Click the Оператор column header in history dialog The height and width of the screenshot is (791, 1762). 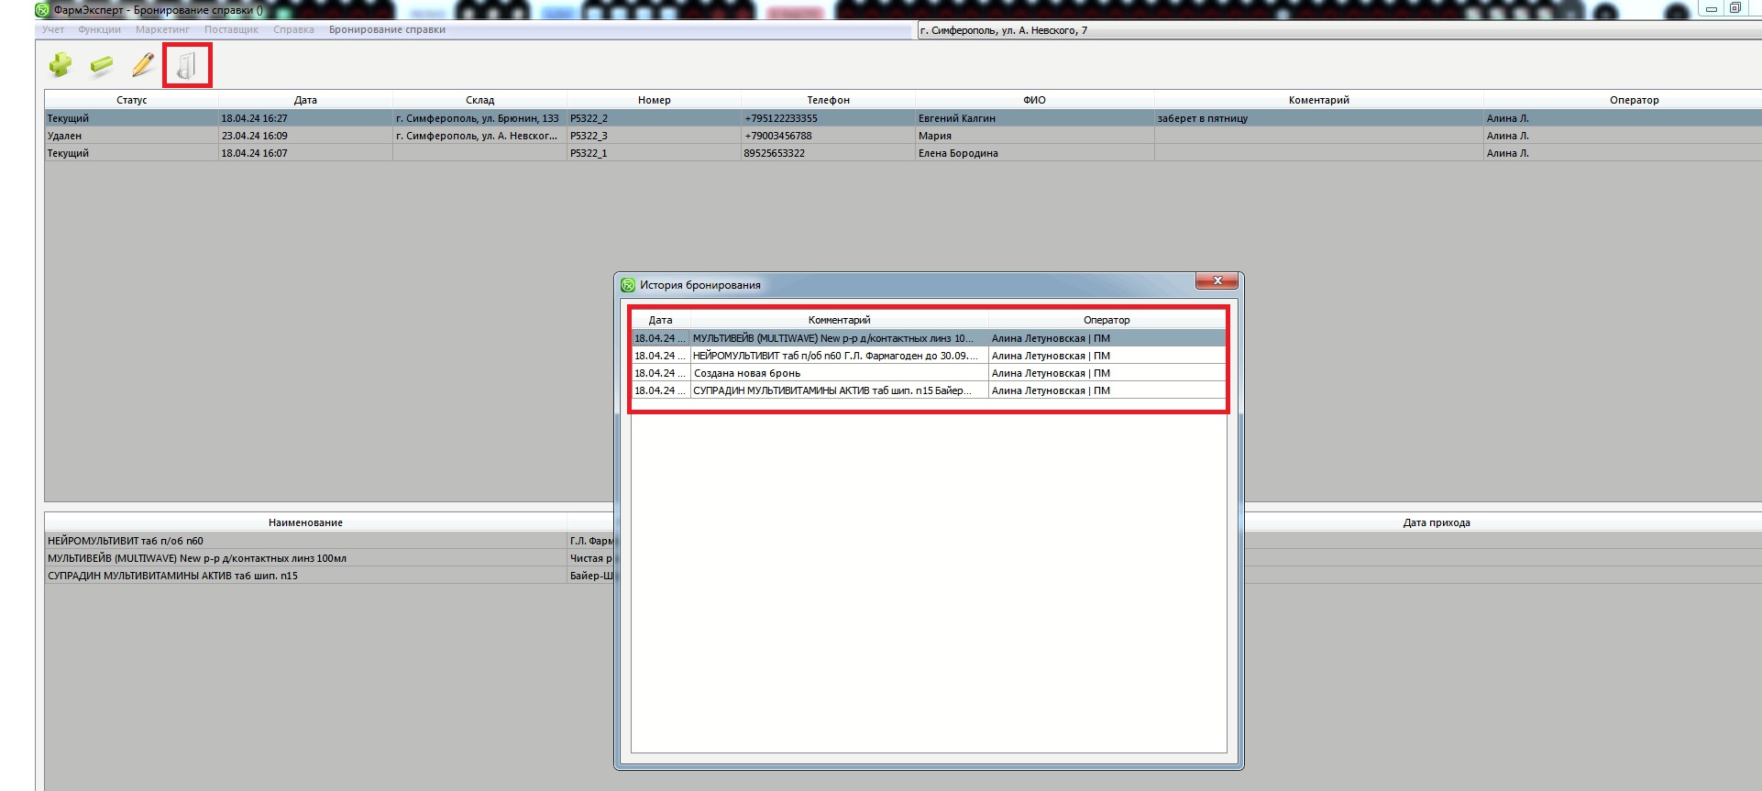coord(1106,320)
